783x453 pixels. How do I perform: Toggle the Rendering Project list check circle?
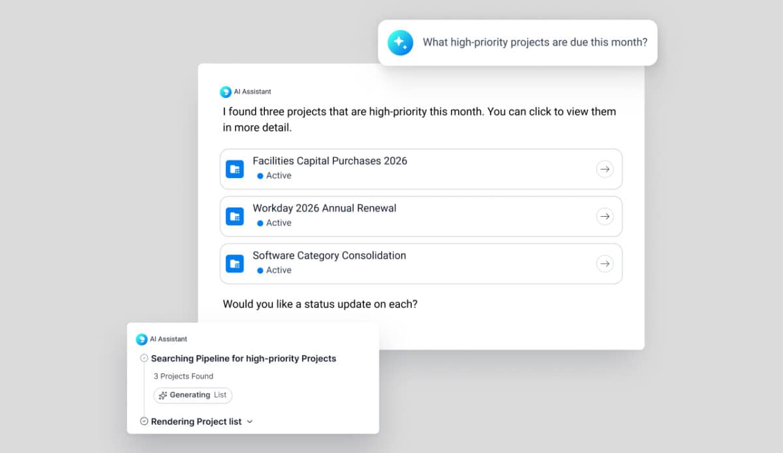[x=144, y=422]
